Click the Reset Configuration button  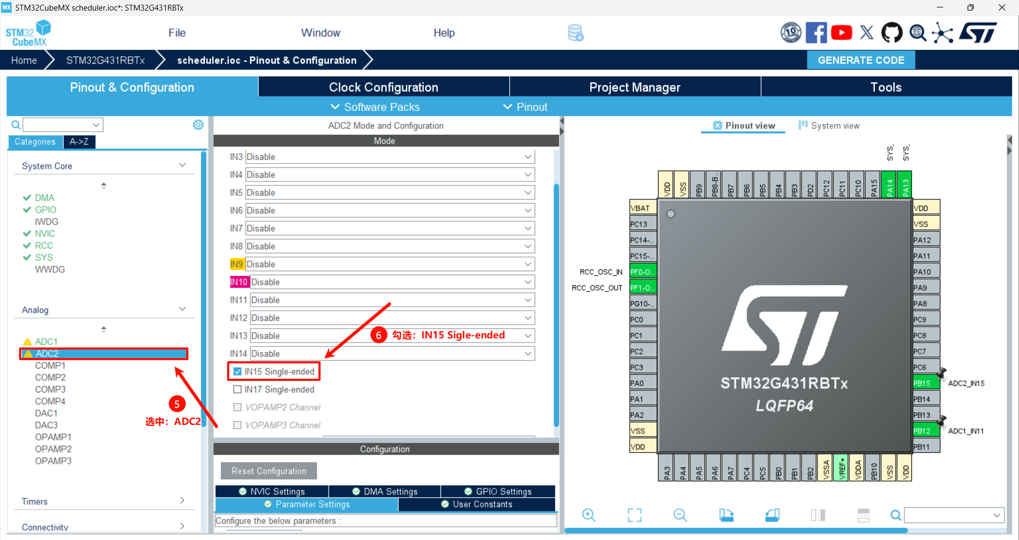pos(269,471)
